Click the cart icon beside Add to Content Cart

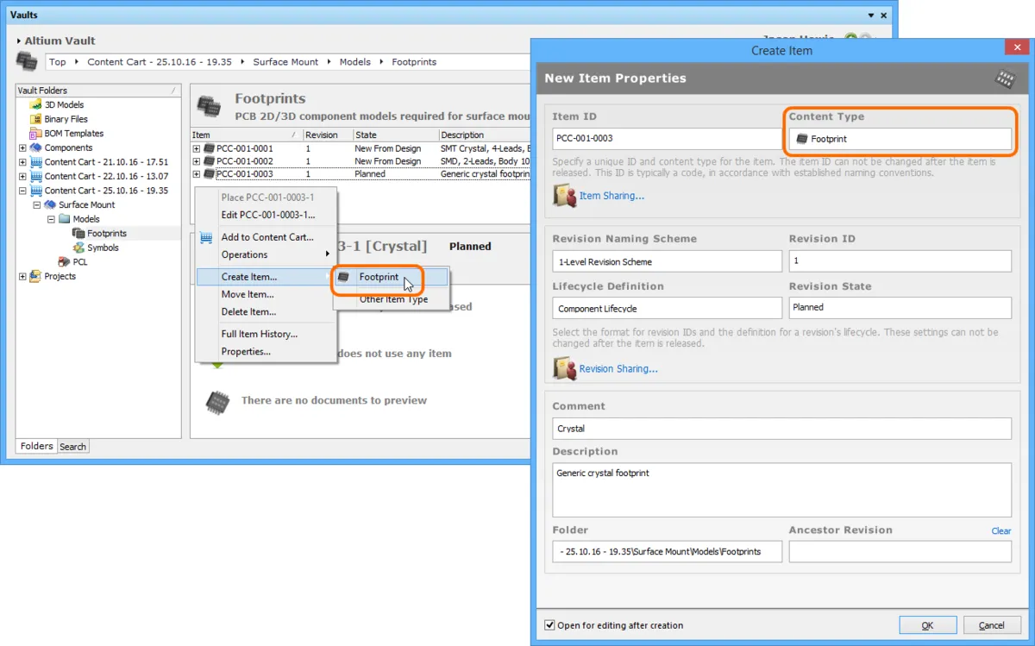click(x=206, y=237)
